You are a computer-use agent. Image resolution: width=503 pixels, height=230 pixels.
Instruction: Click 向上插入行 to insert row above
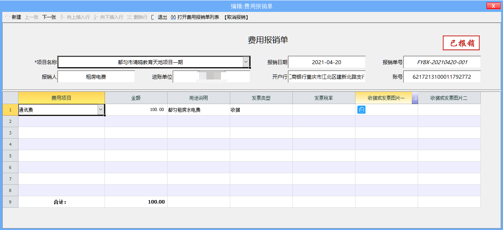(75, 17)
